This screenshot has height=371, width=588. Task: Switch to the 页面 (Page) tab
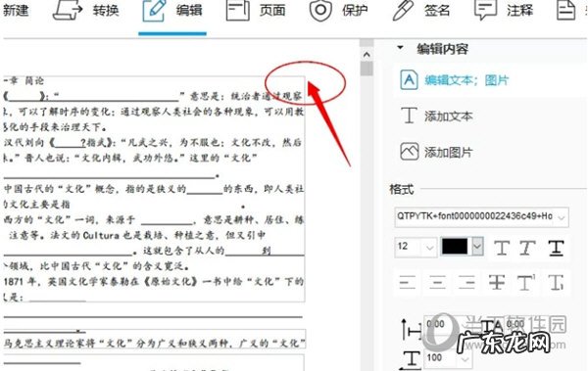(x=256, y=10)
